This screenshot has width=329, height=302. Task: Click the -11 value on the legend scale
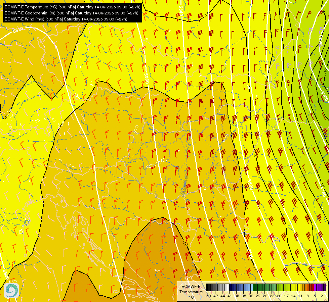299,296
